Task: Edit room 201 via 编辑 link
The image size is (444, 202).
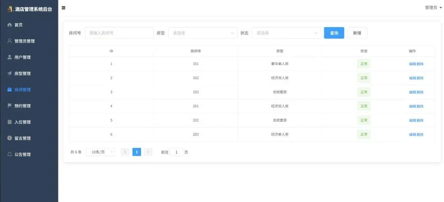Action: click(x=412, y=107)
